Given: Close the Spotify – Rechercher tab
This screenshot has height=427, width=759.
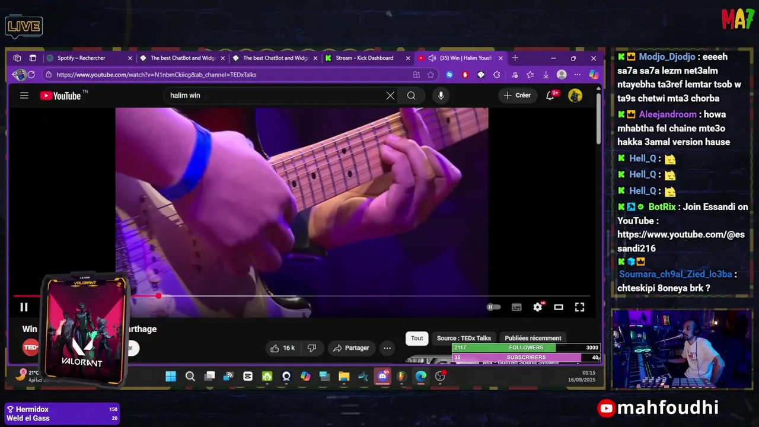Looking at the screenshot, I should [x=130, y=58].
